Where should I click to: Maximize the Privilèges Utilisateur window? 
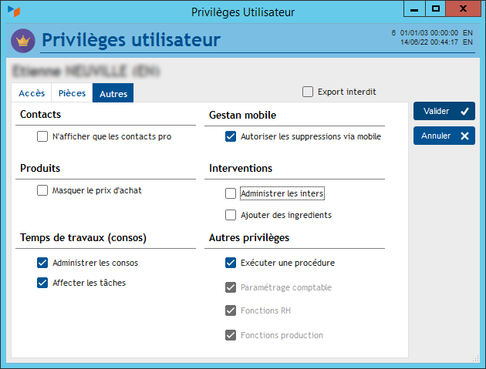click(437, 8)
